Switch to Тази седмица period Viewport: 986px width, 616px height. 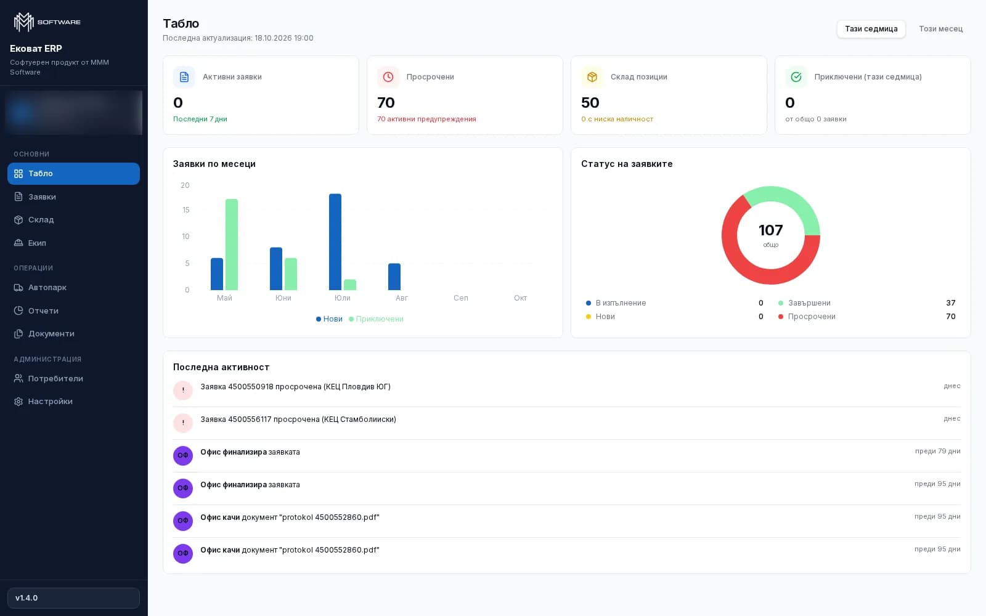point(871,29)
